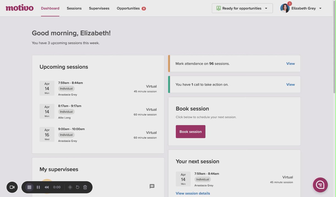Go to the Sessions tab

coord(74,8)
